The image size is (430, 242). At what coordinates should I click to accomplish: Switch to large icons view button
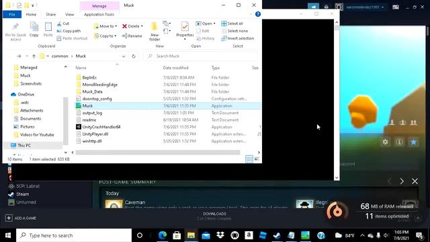coord(257,159)
